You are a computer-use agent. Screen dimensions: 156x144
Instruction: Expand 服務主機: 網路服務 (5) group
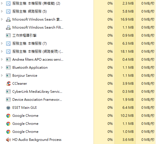[x=2, y=11]
